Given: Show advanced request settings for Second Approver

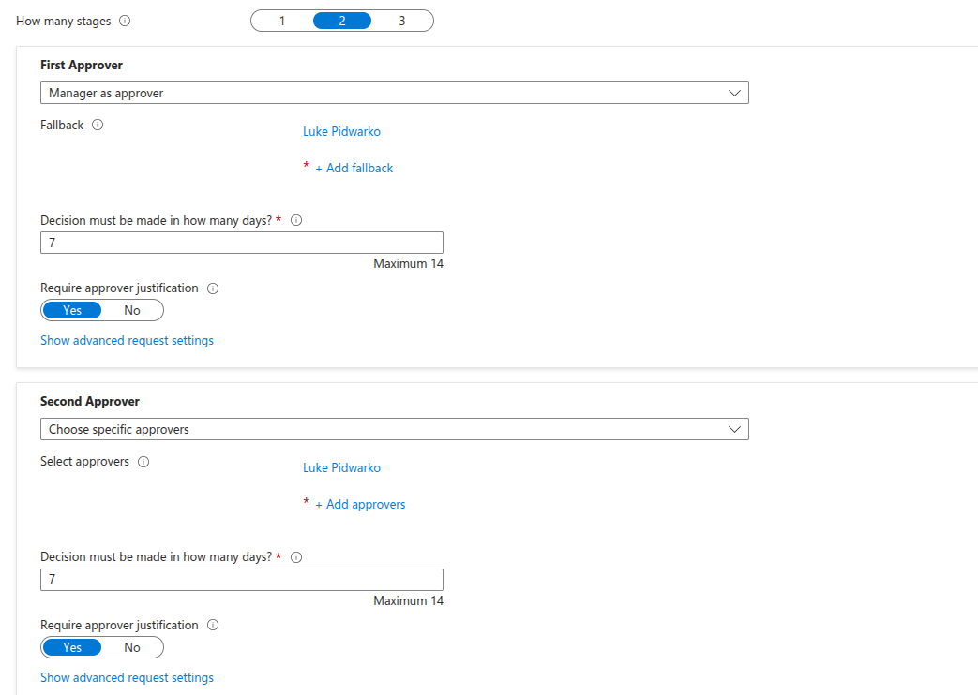Looking at the screenshot, I should (127, 678).
